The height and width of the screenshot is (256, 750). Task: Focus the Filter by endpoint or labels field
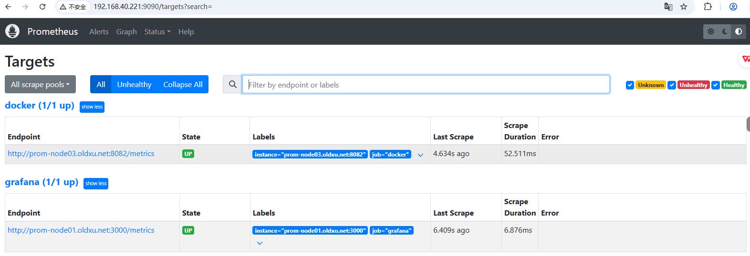tap(426, 85)
